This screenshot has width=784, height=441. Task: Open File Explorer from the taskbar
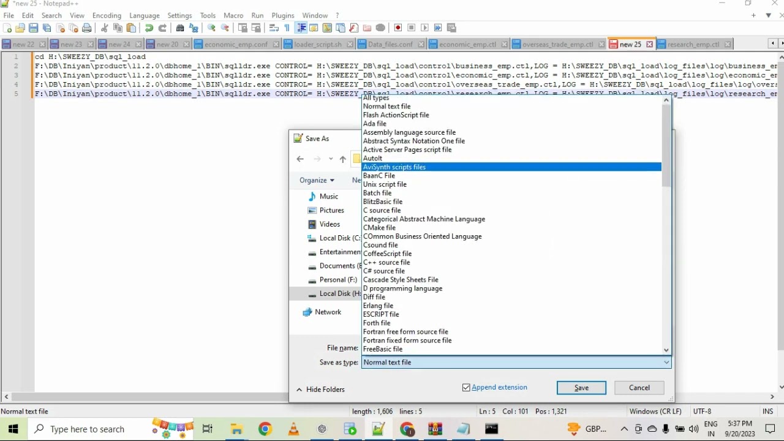[x=236, y=429]
